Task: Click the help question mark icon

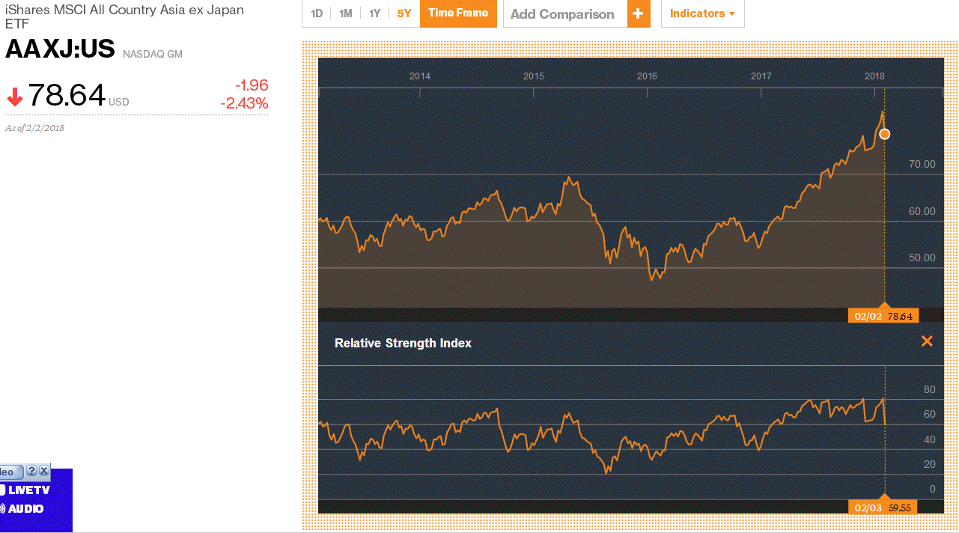Action: click(31, 471)
